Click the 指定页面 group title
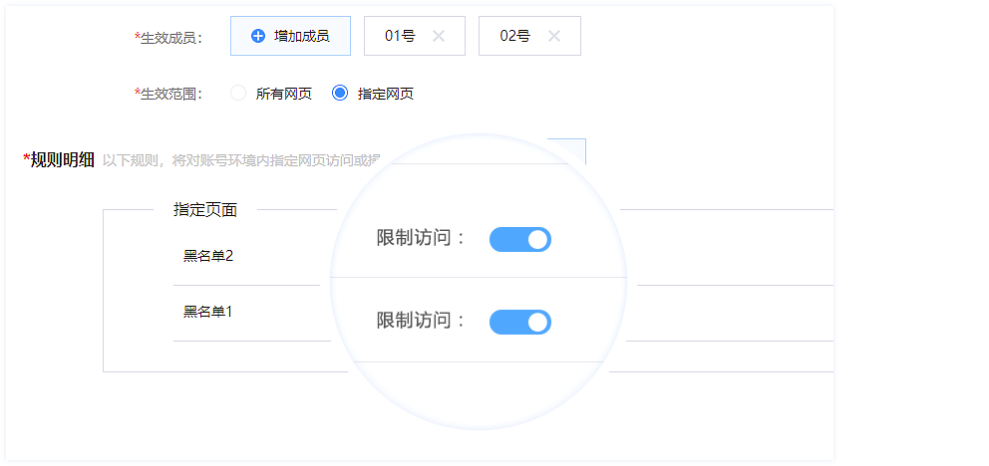This screenshot has height=466, width=989. [x=205, y=210]
